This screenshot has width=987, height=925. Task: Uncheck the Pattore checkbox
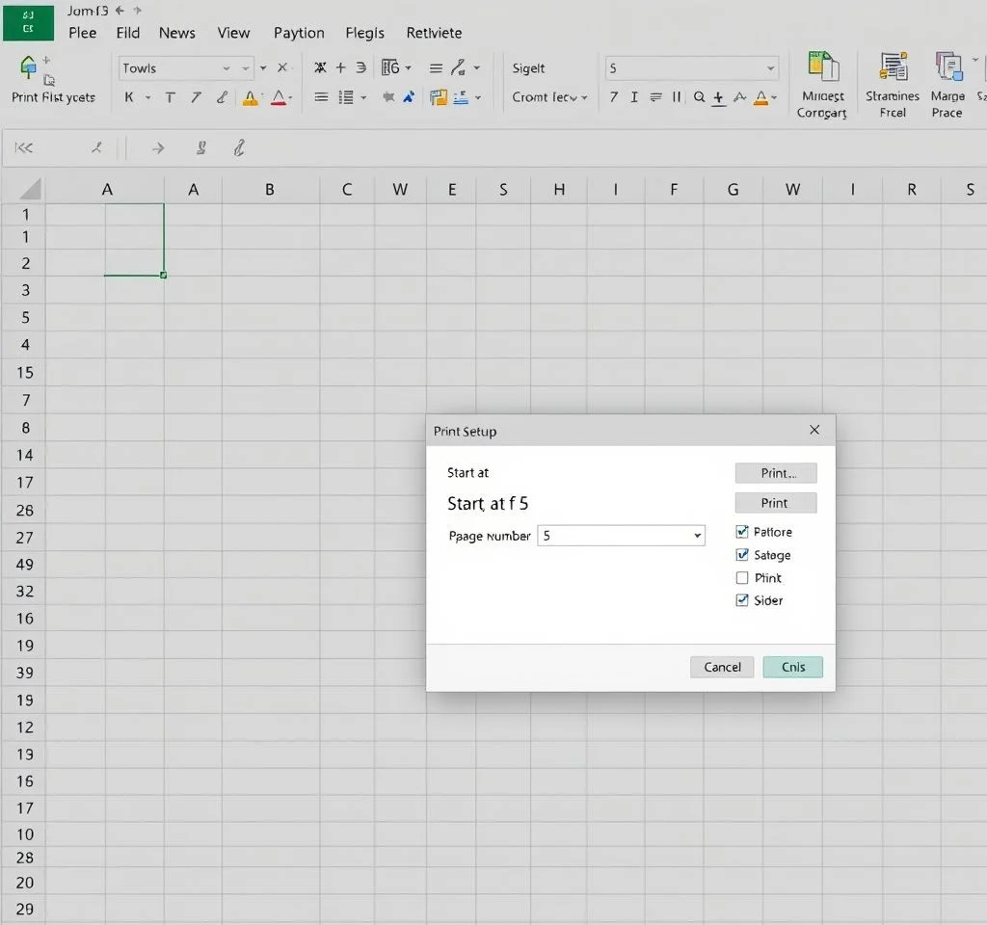coord(742,532)
